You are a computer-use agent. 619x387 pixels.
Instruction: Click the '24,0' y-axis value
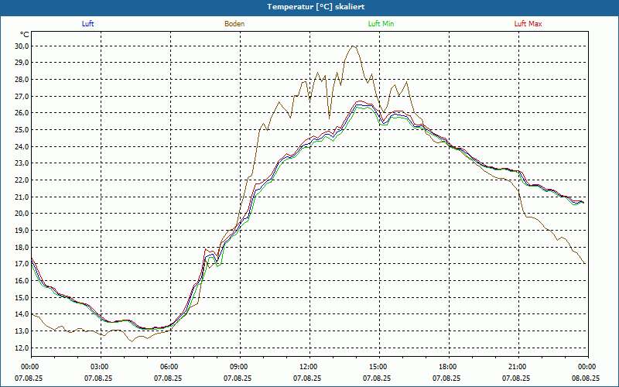(22, 146)
